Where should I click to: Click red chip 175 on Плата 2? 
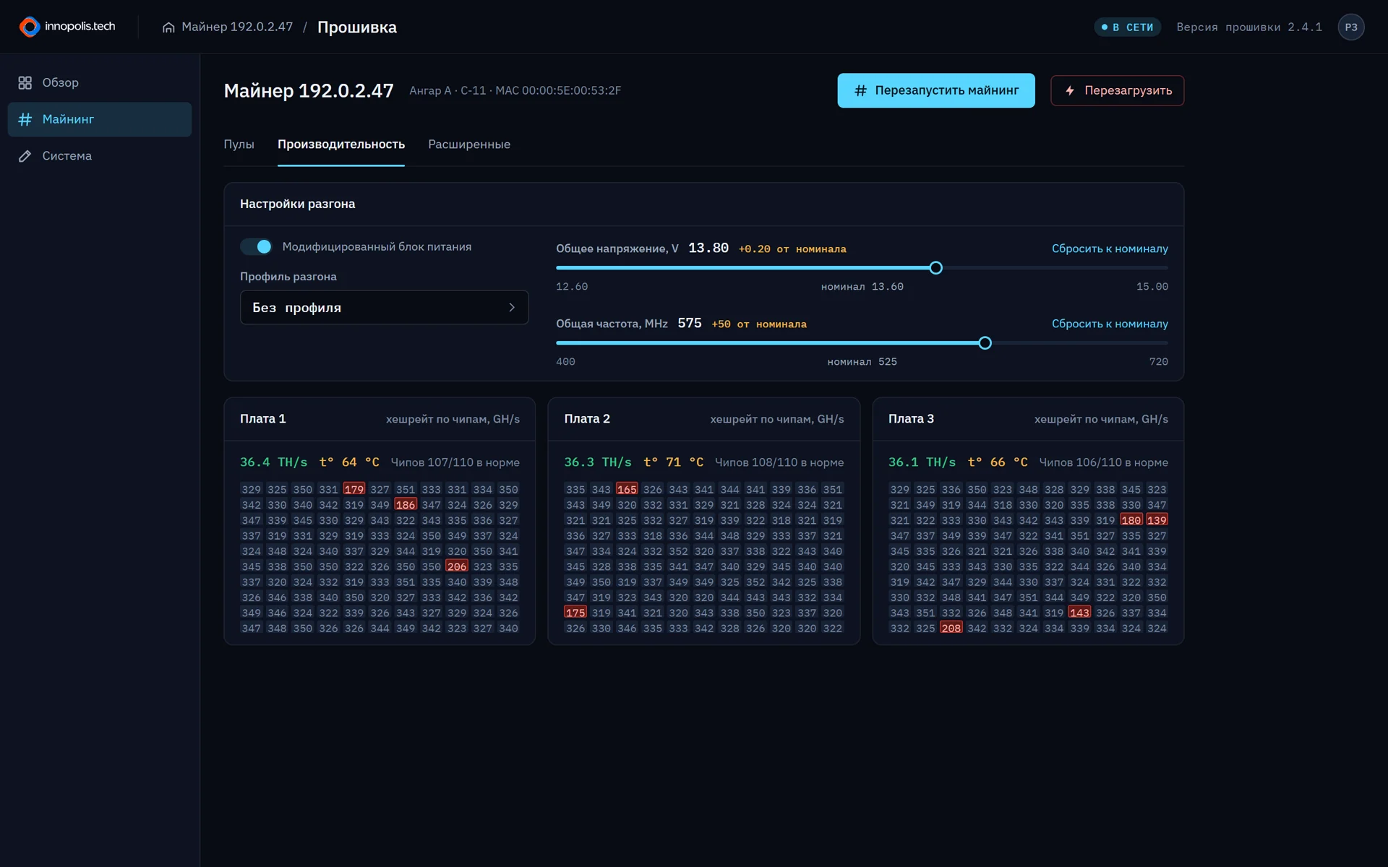(x=575, y=613)
